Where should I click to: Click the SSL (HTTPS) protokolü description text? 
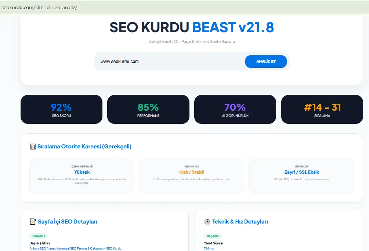(302, 180)
